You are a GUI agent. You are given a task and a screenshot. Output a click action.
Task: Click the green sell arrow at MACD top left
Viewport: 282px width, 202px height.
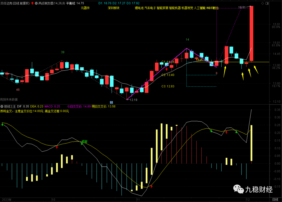click(x=2, y=124)
